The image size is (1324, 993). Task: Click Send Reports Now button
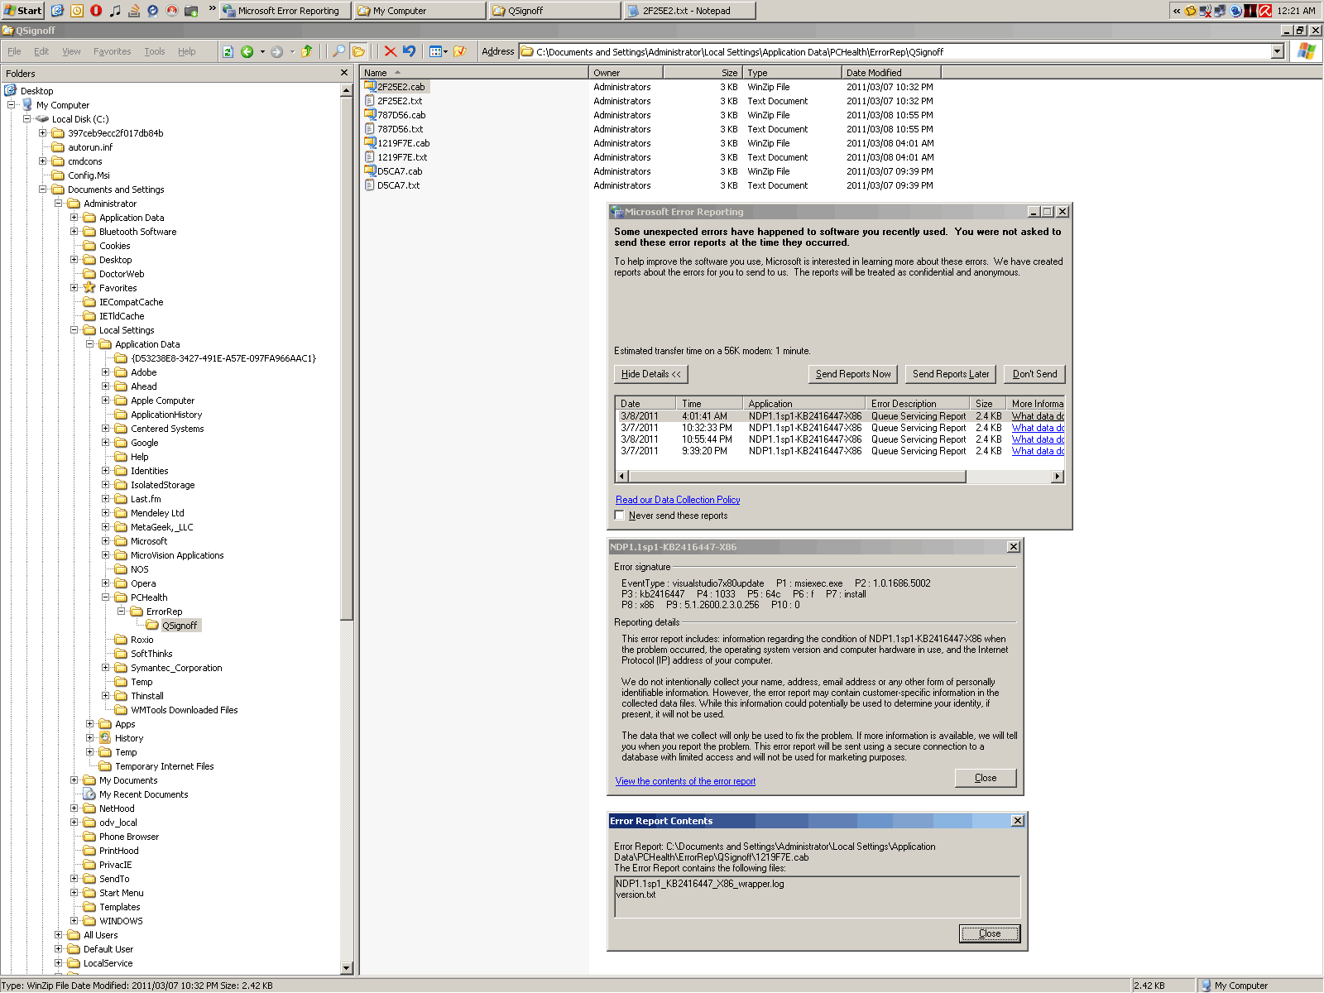(853, 374)
